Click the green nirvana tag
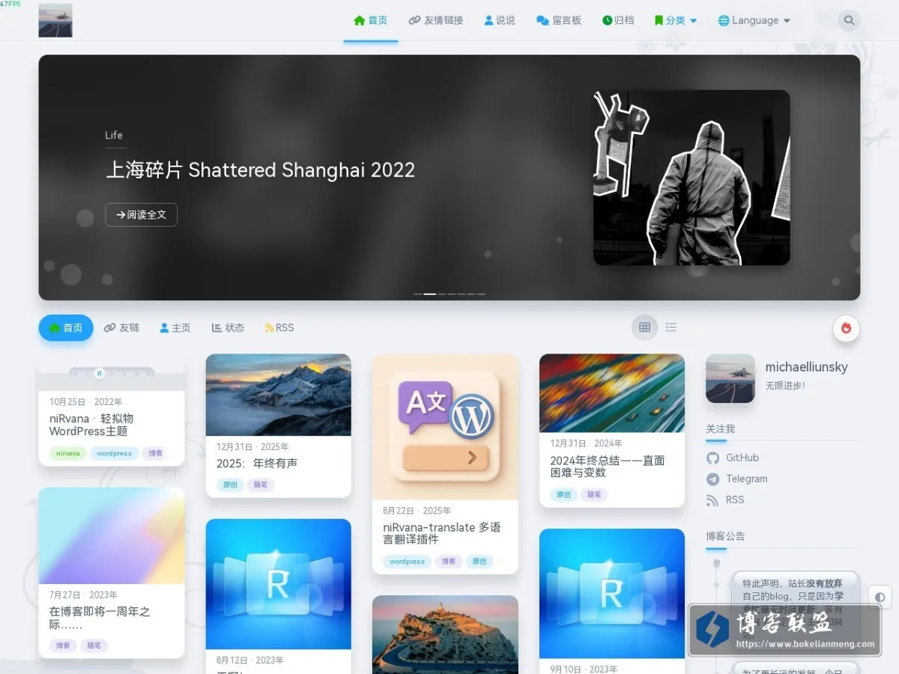This screenshot has height=674, width=899. 68,453
